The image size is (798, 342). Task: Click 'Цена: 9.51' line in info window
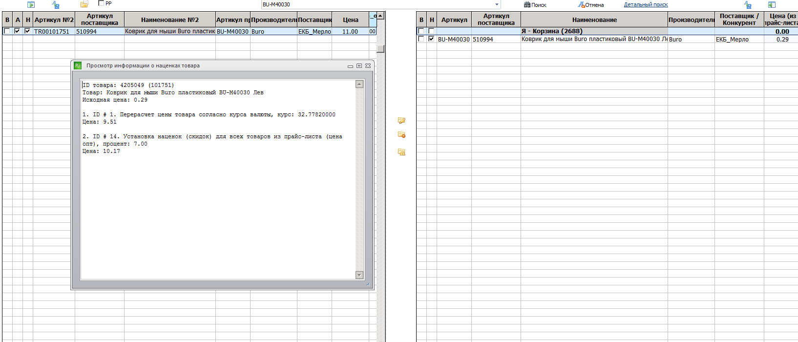[100, 122]
